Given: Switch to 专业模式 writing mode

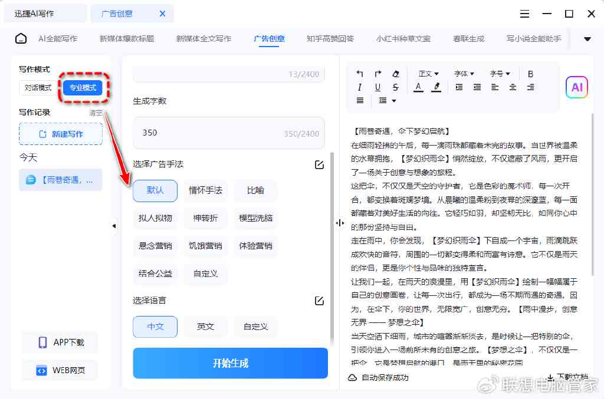Looking at the screenshot, I should click(x=83, y=88).
